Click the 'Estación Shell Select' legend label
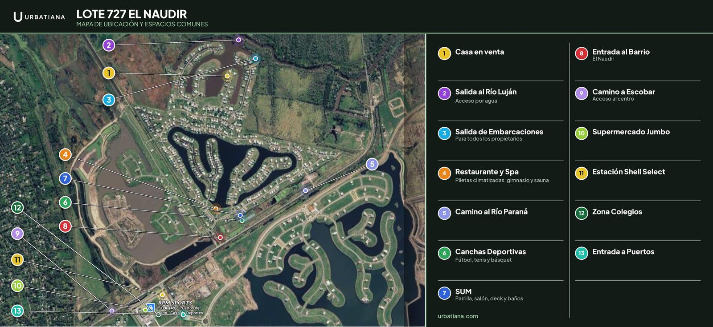 (628, 172)
